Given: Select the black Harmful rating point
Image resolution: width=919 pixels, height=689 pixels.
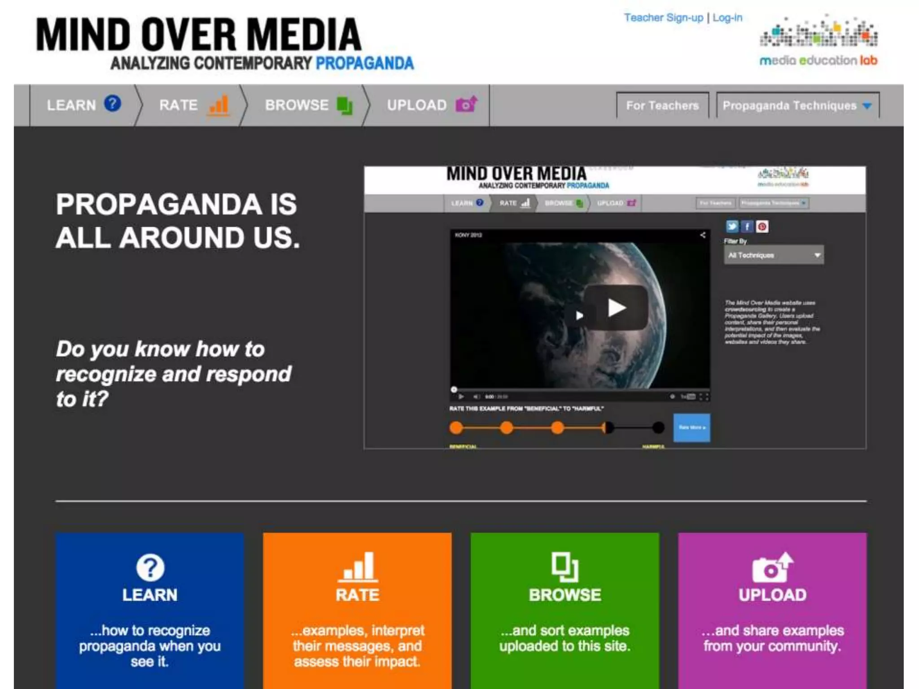Looking at the screenshot, I should [x=658, y=428].
